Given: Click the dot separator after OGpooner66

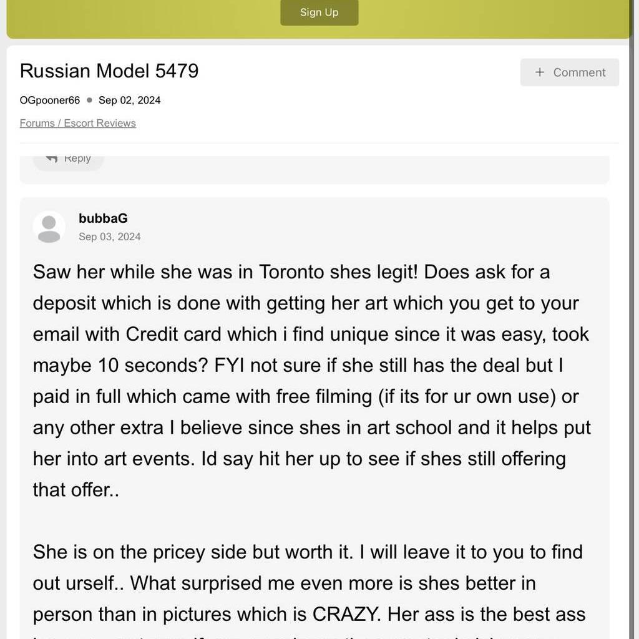Looking at the screenshot, I should pyautogui.click(x=89, y=100).
